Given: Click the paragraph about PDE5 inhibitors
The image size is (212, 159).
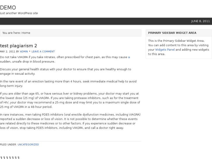Looking at the screenshot, I should [70, 121].
